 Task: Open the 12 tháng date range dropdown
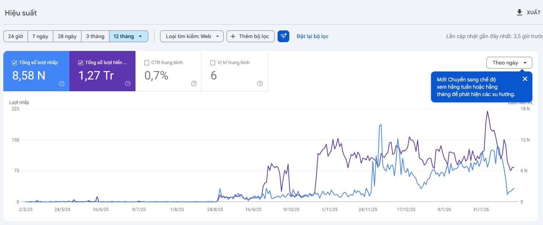pos(128,36)
